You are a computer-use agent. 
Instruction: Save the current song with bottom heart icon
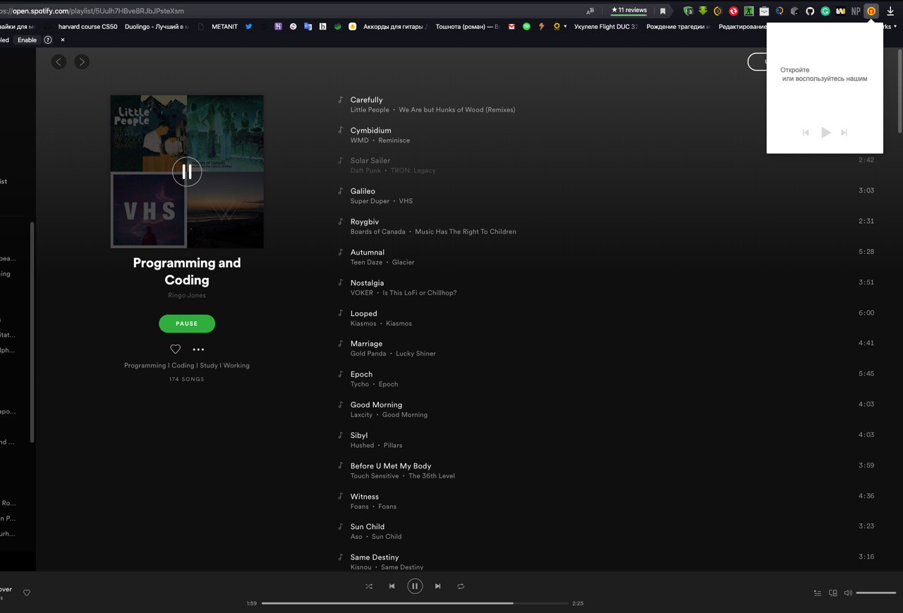[27, 593]
